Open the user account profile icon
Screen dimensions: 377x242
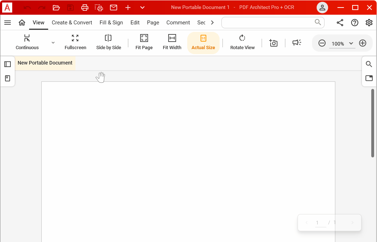pyautogui.click(x=322, y=8)
